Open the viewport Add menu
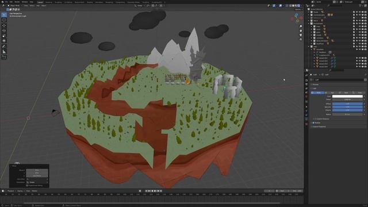 (x=38, y=6)
